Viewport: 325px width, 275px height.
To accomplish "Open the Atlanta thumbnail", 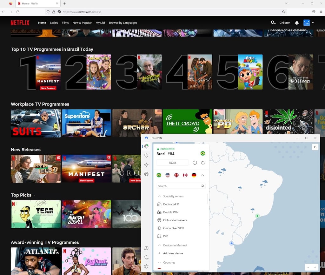I will pyautogui.click(x=36, y=261).
